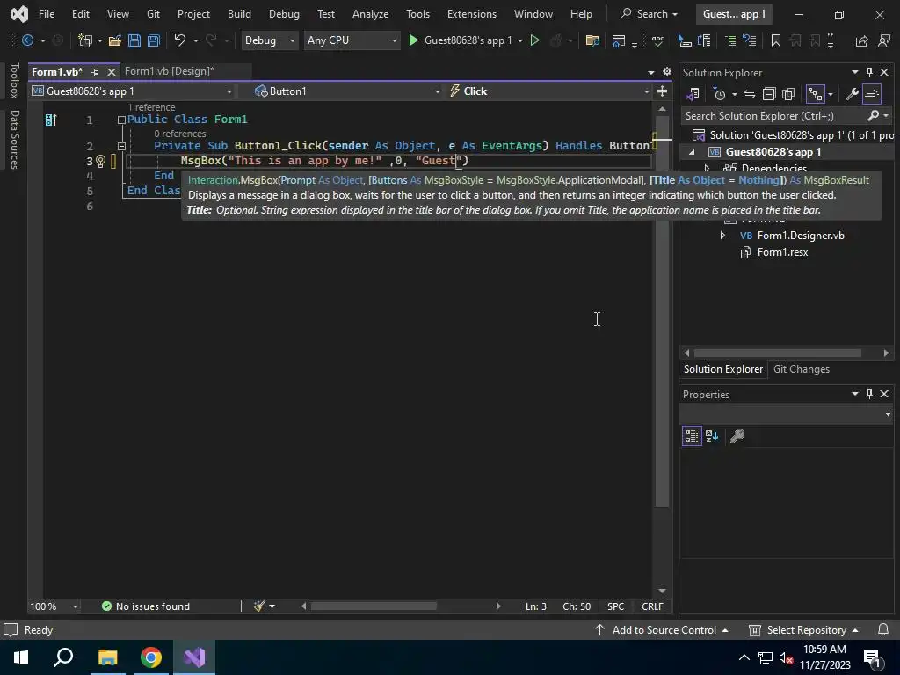The image size is (900, 675).
Task: Click the editor horizontal scrollbar thumb
Action: click(x=374, y=606)
